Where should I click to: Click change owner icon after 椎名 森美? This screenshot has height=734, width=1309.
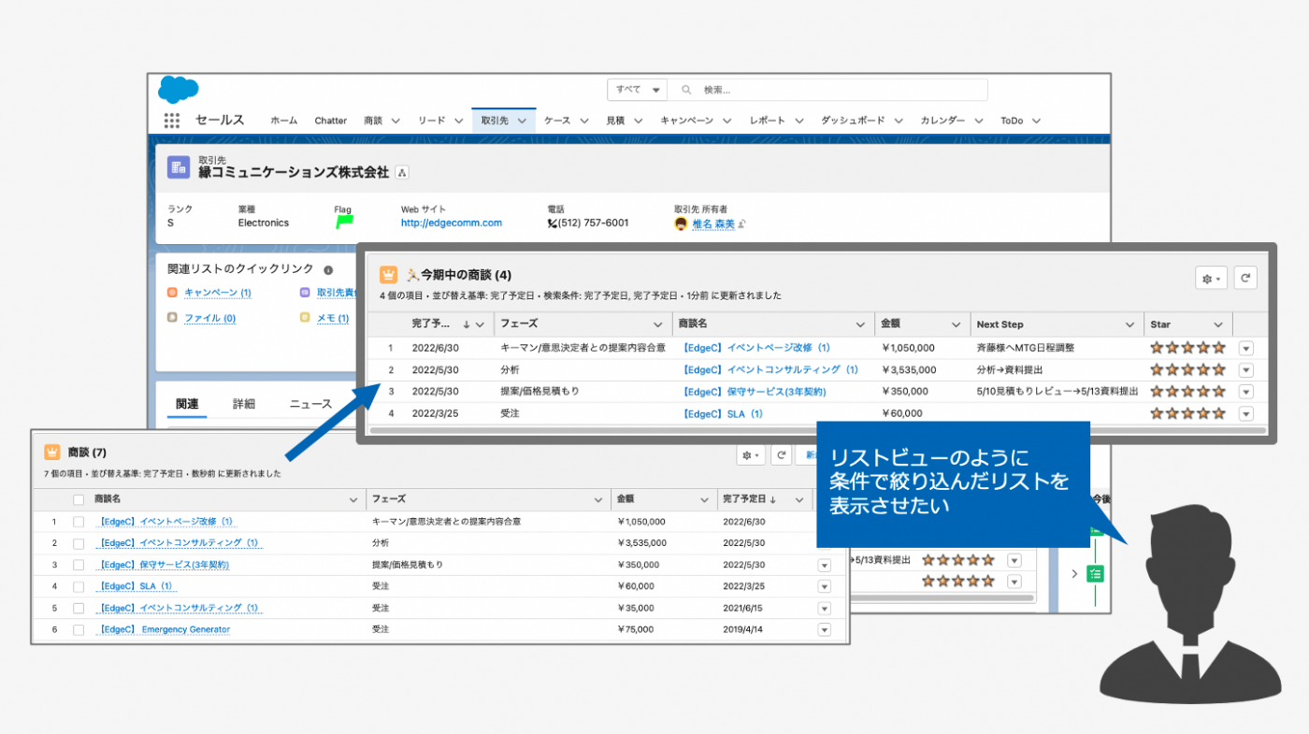click(741, 224)
